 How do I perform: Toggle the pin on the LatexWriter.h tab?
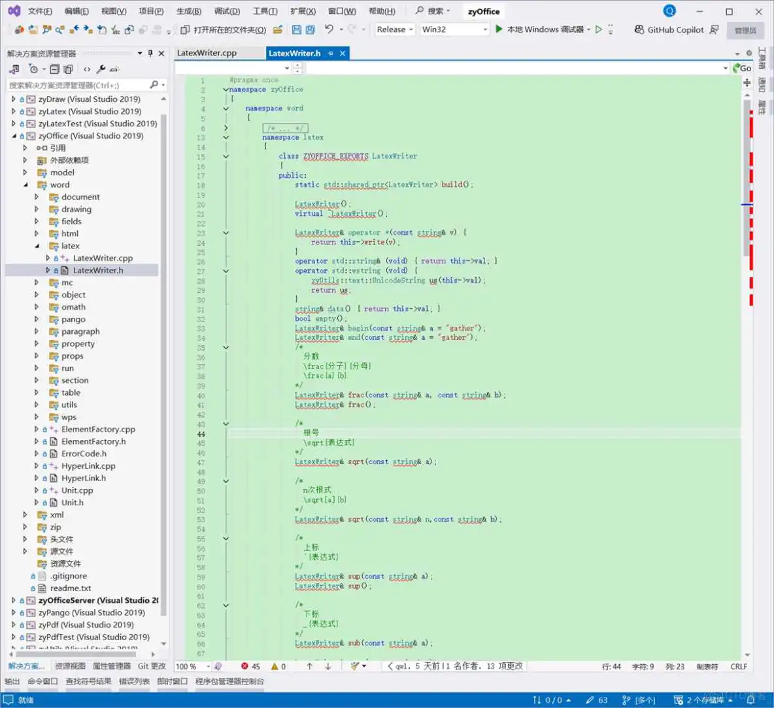331,53
